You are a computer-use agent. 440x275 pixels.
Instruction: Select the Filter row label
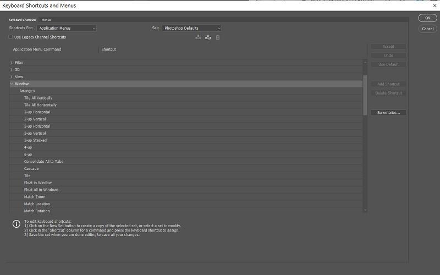click(x=19, y=63)
